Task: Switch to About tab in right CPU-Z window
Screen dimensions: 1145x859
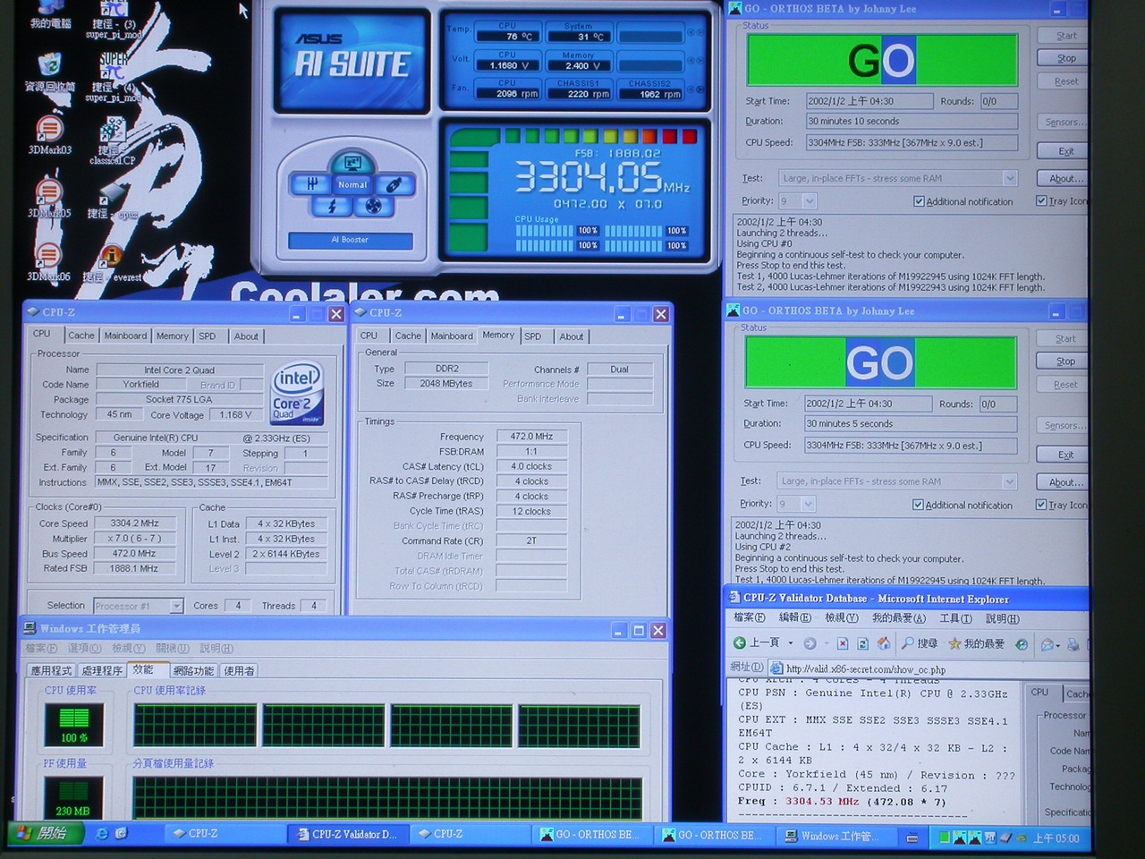Action: [x=572, y=336]
